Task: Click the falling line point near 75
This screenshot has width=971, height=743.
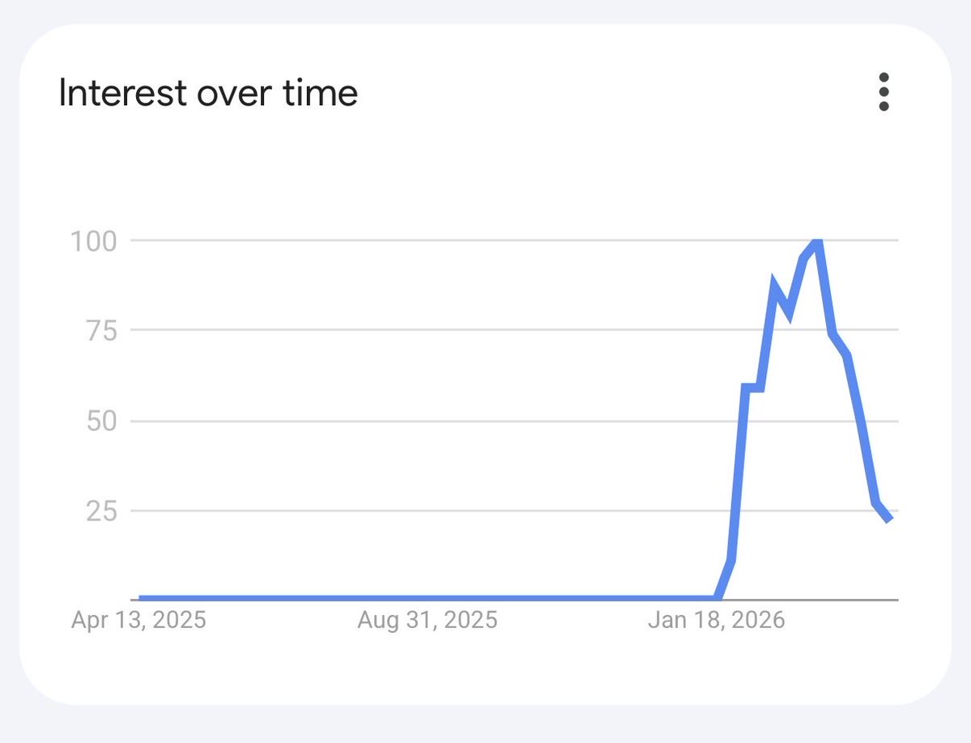Action: pyautogui.click(x=832, y=333)
